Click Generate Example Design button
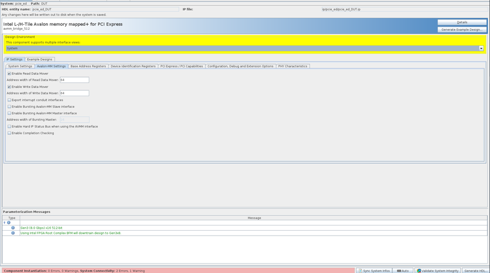This screenshot has height=273, width=490. tap(462, 29)
